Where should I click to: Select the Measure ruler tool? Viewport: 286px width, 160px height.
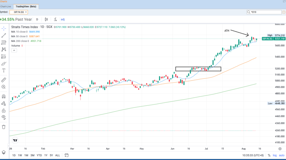click(3, 80)
